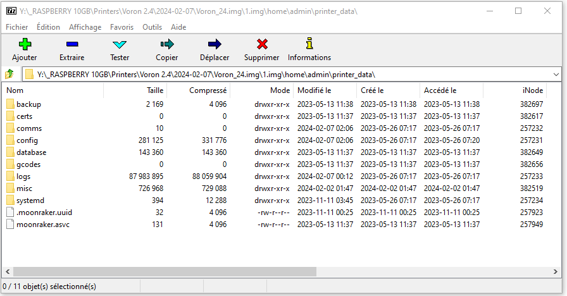Click the green plus Ajouter icon
The image size is (567, 296).
point(25,44)
